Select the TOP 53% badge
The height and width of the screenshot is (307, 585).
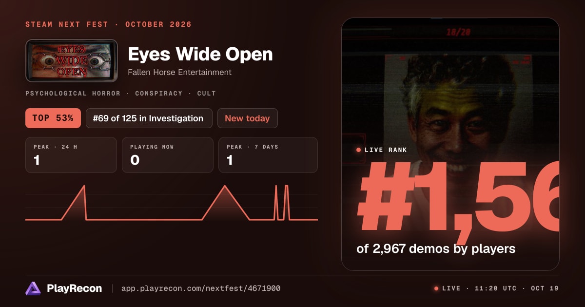[53, 118]
